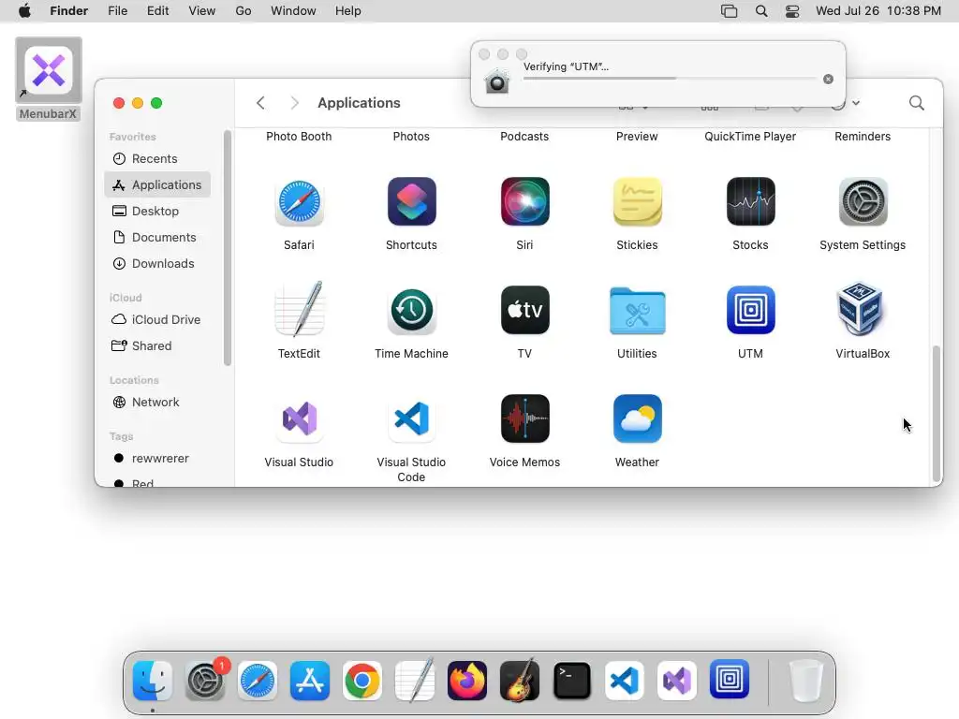The height and width of the screenshot is (719, 959).
Task: Select the VirtualBox app icon
Action: (860, 309)
